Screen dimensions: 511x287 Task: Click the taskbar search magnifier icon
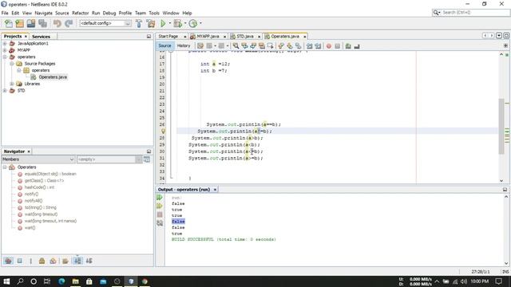[20, 281]
